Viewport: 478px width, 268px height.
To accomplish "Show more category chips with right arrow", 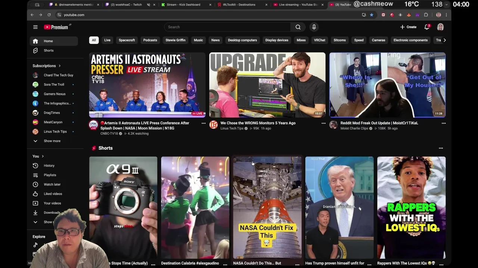I will pos(444,40).
